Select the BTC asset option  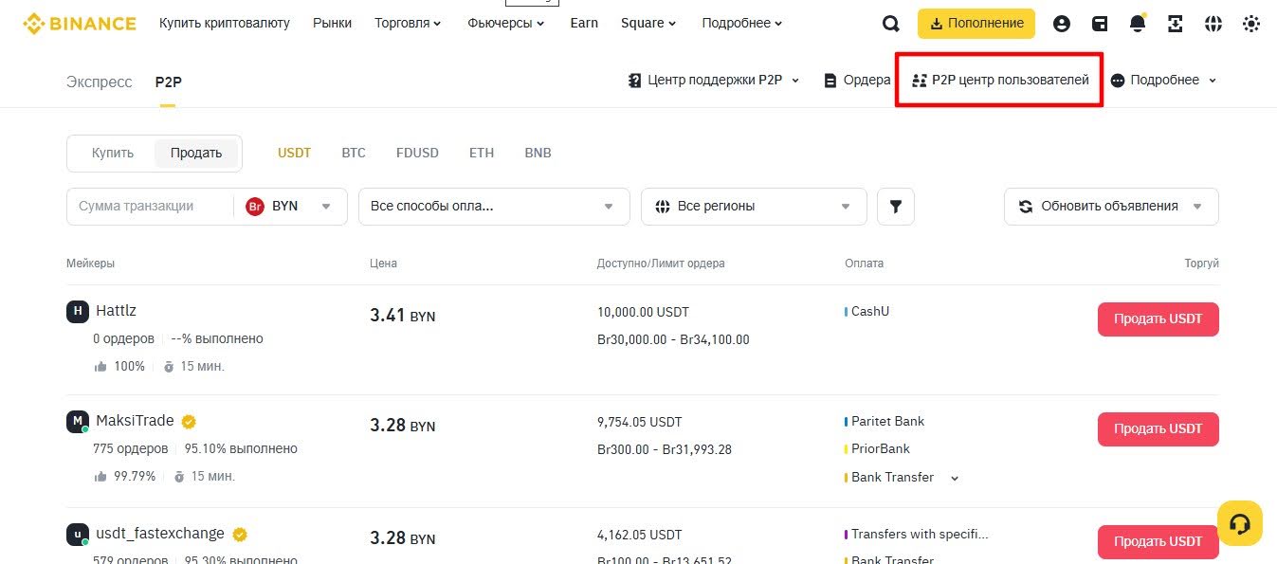[354, 152]
